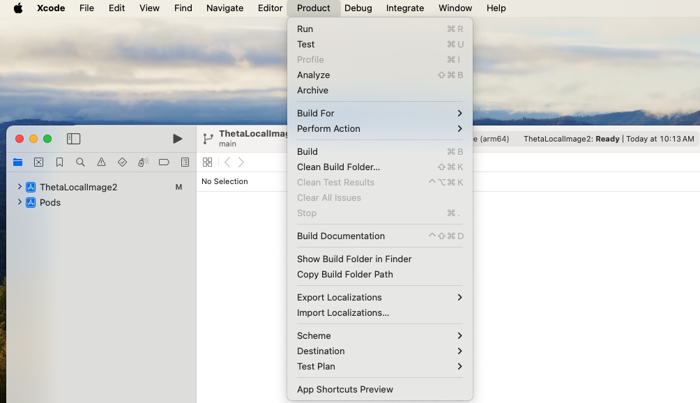Close the Product menu via its title
Image resolution: width=700 pixels, height=403 pixels.
tap(313, 8)
